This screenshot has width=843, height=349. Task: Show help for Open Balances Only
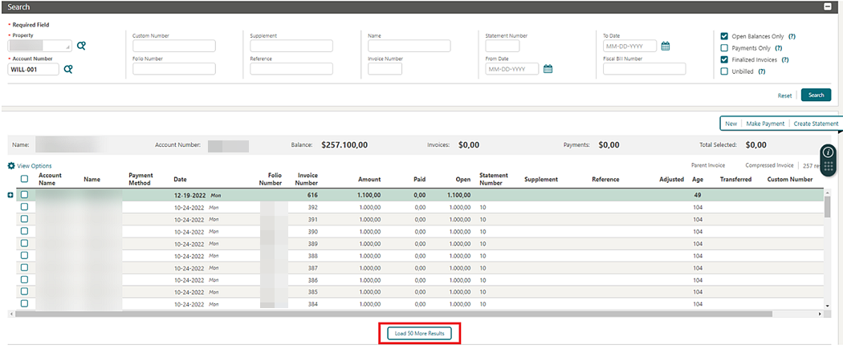pyautogui.click(x=792, y=37)
